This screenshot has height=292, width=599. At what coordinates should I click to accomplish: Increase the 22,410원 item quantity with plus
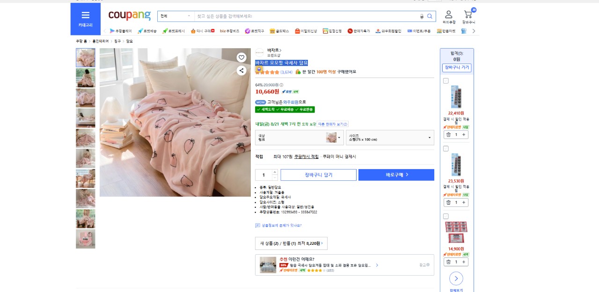tap(464, 135)
